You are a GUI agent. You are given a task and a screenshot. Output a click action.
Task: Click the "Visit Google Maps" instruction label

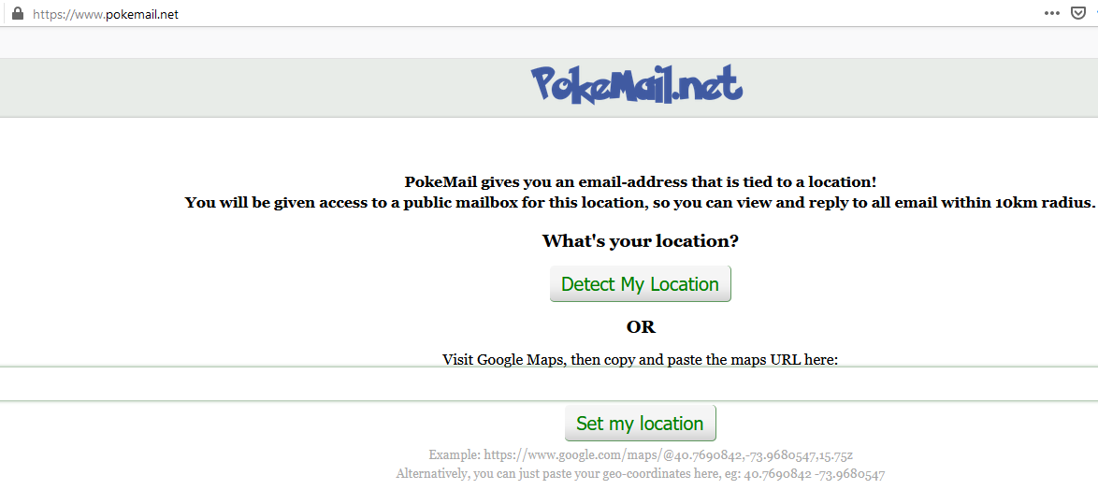640,360
